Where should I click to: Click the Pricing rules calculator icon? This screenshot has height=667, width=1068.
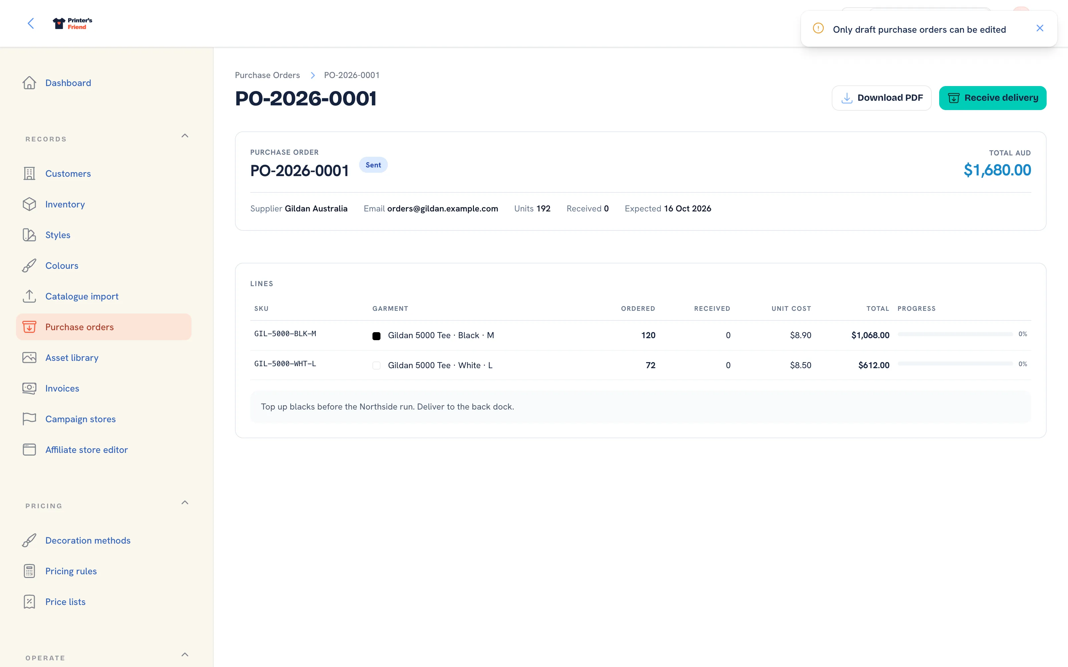(x=29, y=571)
